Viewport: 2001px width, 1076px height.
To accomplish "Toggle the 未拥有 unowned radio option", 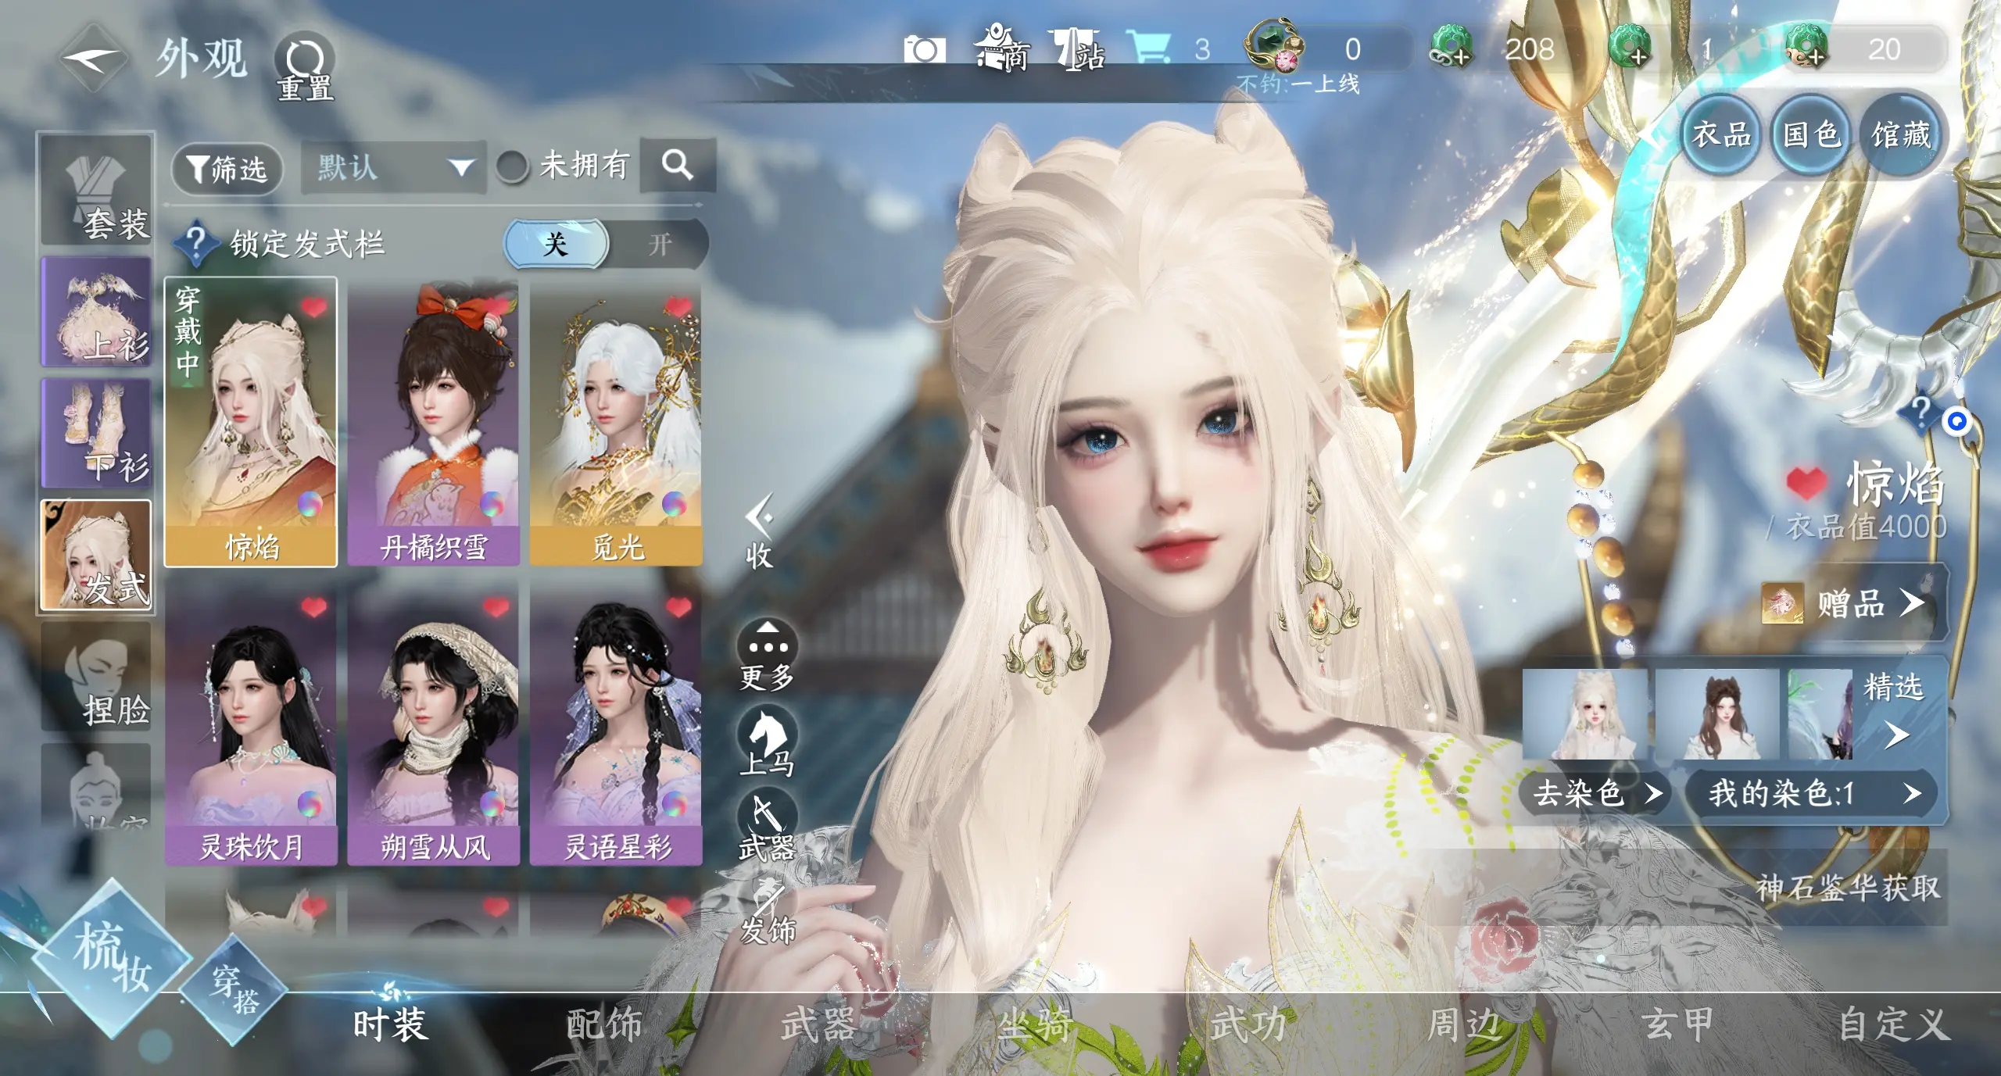I will pyautogui.click(x=512, y=166).
